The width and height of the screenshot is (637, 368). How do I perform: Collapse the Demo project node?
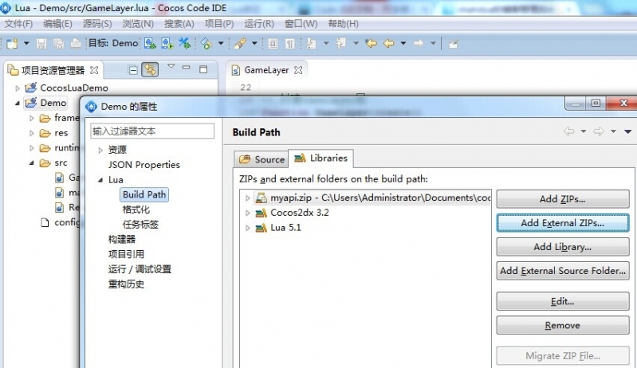pos(17,103)
